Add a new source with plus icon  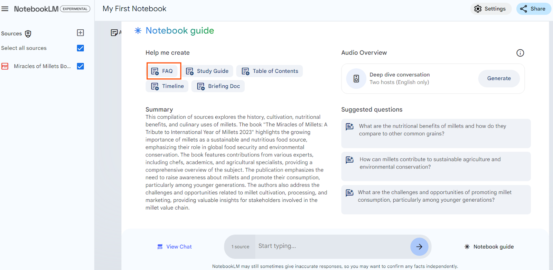80,32
